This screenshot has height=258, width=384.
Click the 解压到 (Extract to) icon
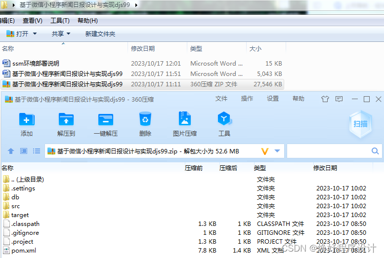point(66,119)
